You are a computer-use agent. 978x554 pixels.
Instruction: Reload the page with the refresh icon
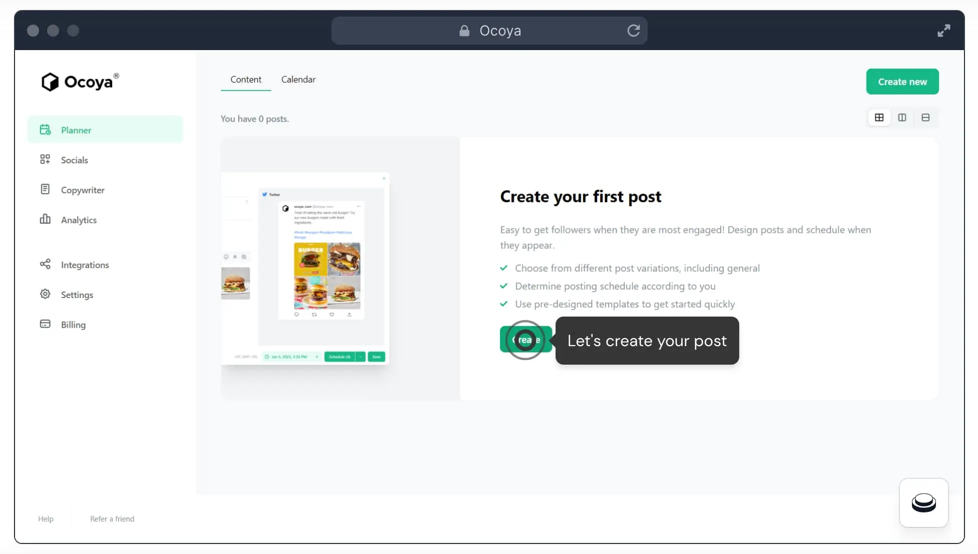pyautogui.click(x=633, y=31)
